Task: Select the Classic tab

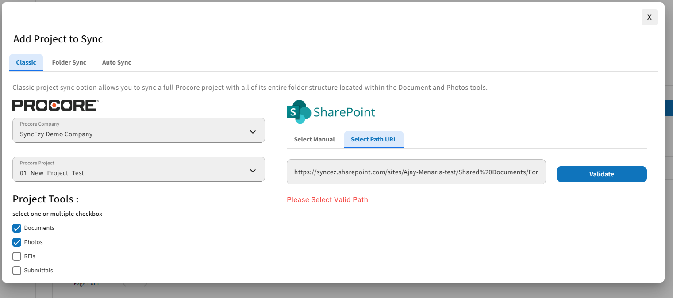Action: (x=26, y=62)
